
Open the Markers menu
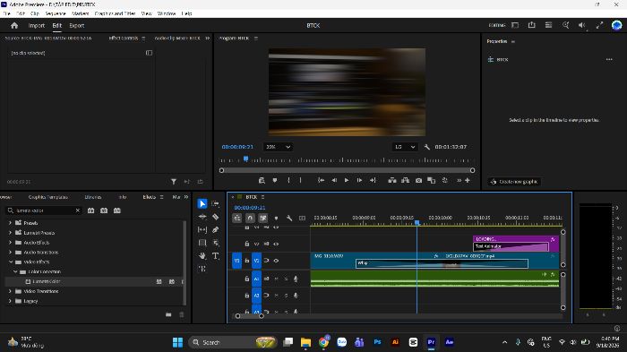point(80,13)
